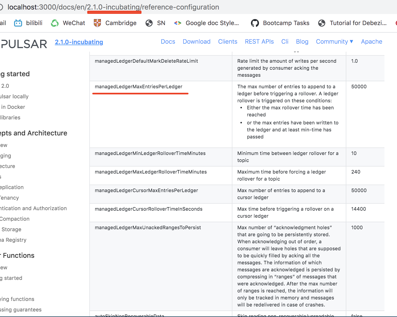Viewport: 397px width, 317px height.
Task: Open the '2.0' sidebar page
Action: click(5, 86)
